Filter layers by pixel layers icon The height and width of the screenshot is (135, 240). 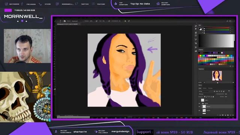point(214,91)
